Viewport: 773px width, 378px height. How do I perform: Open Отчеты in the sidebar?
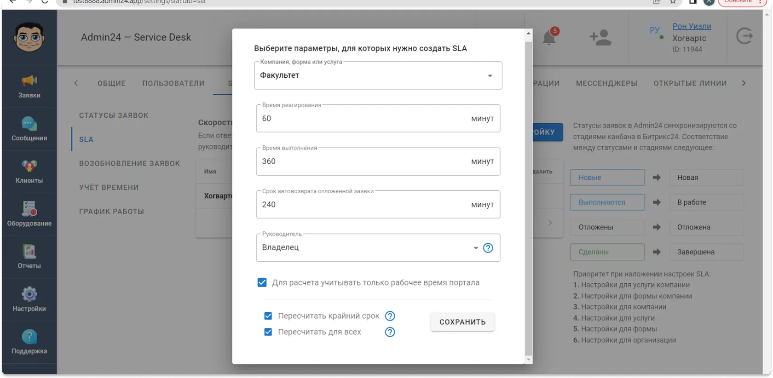point(29,257)
